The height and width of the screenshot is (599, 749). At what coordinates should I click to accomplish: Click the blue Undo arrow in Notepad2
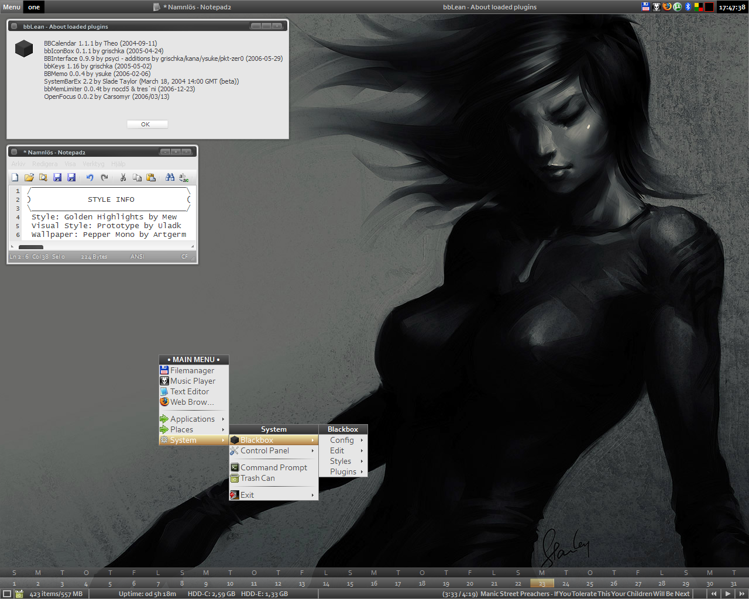pos(90,177)
